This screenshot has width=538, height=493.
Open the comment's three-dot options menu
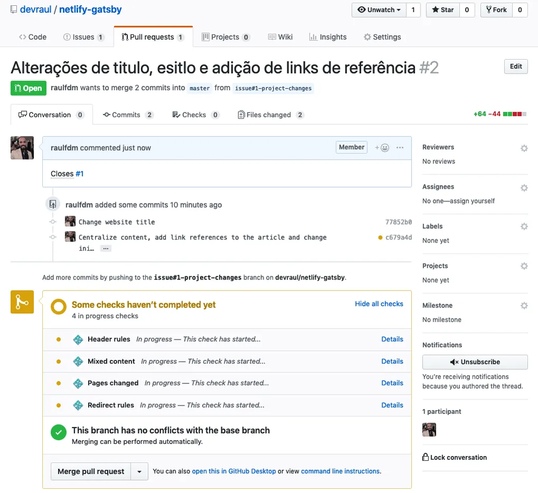400,147
